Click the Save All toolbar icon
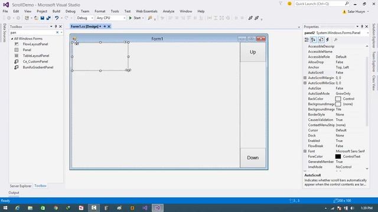Viewport: 378px width, 212px height. [48, 18]
